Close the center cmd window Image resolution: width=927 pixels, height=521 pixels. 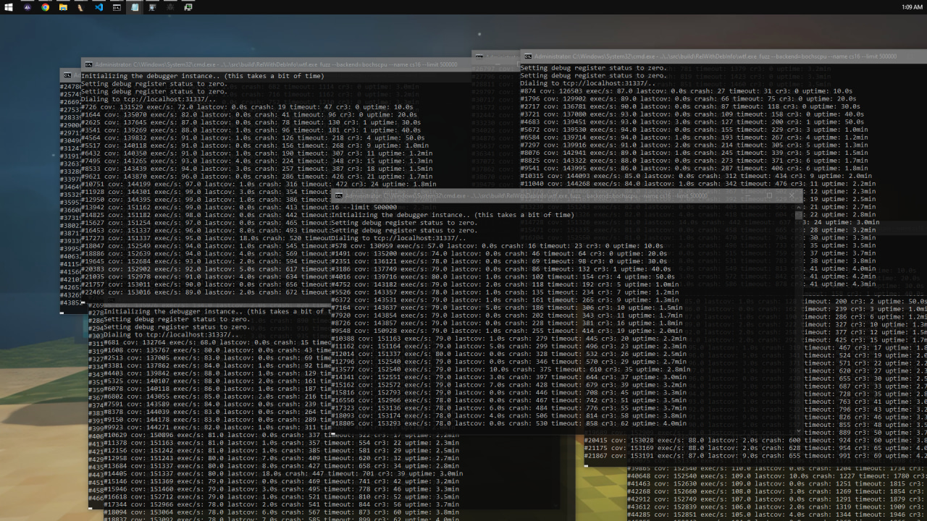point(792,196)
